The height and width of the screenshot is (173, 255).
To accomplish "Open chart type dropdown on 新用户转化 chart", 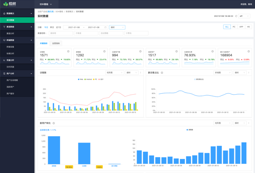I will 223,123.
